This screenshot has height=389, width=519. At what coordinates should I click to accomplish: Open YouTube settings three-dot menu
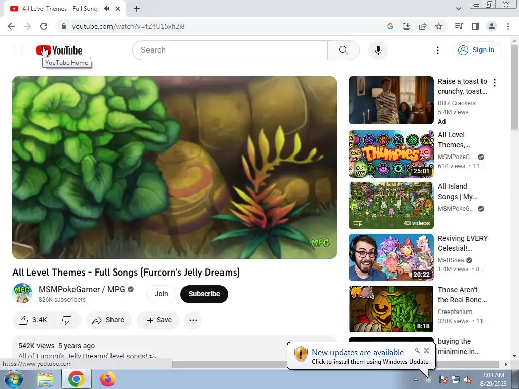[437, 50]
